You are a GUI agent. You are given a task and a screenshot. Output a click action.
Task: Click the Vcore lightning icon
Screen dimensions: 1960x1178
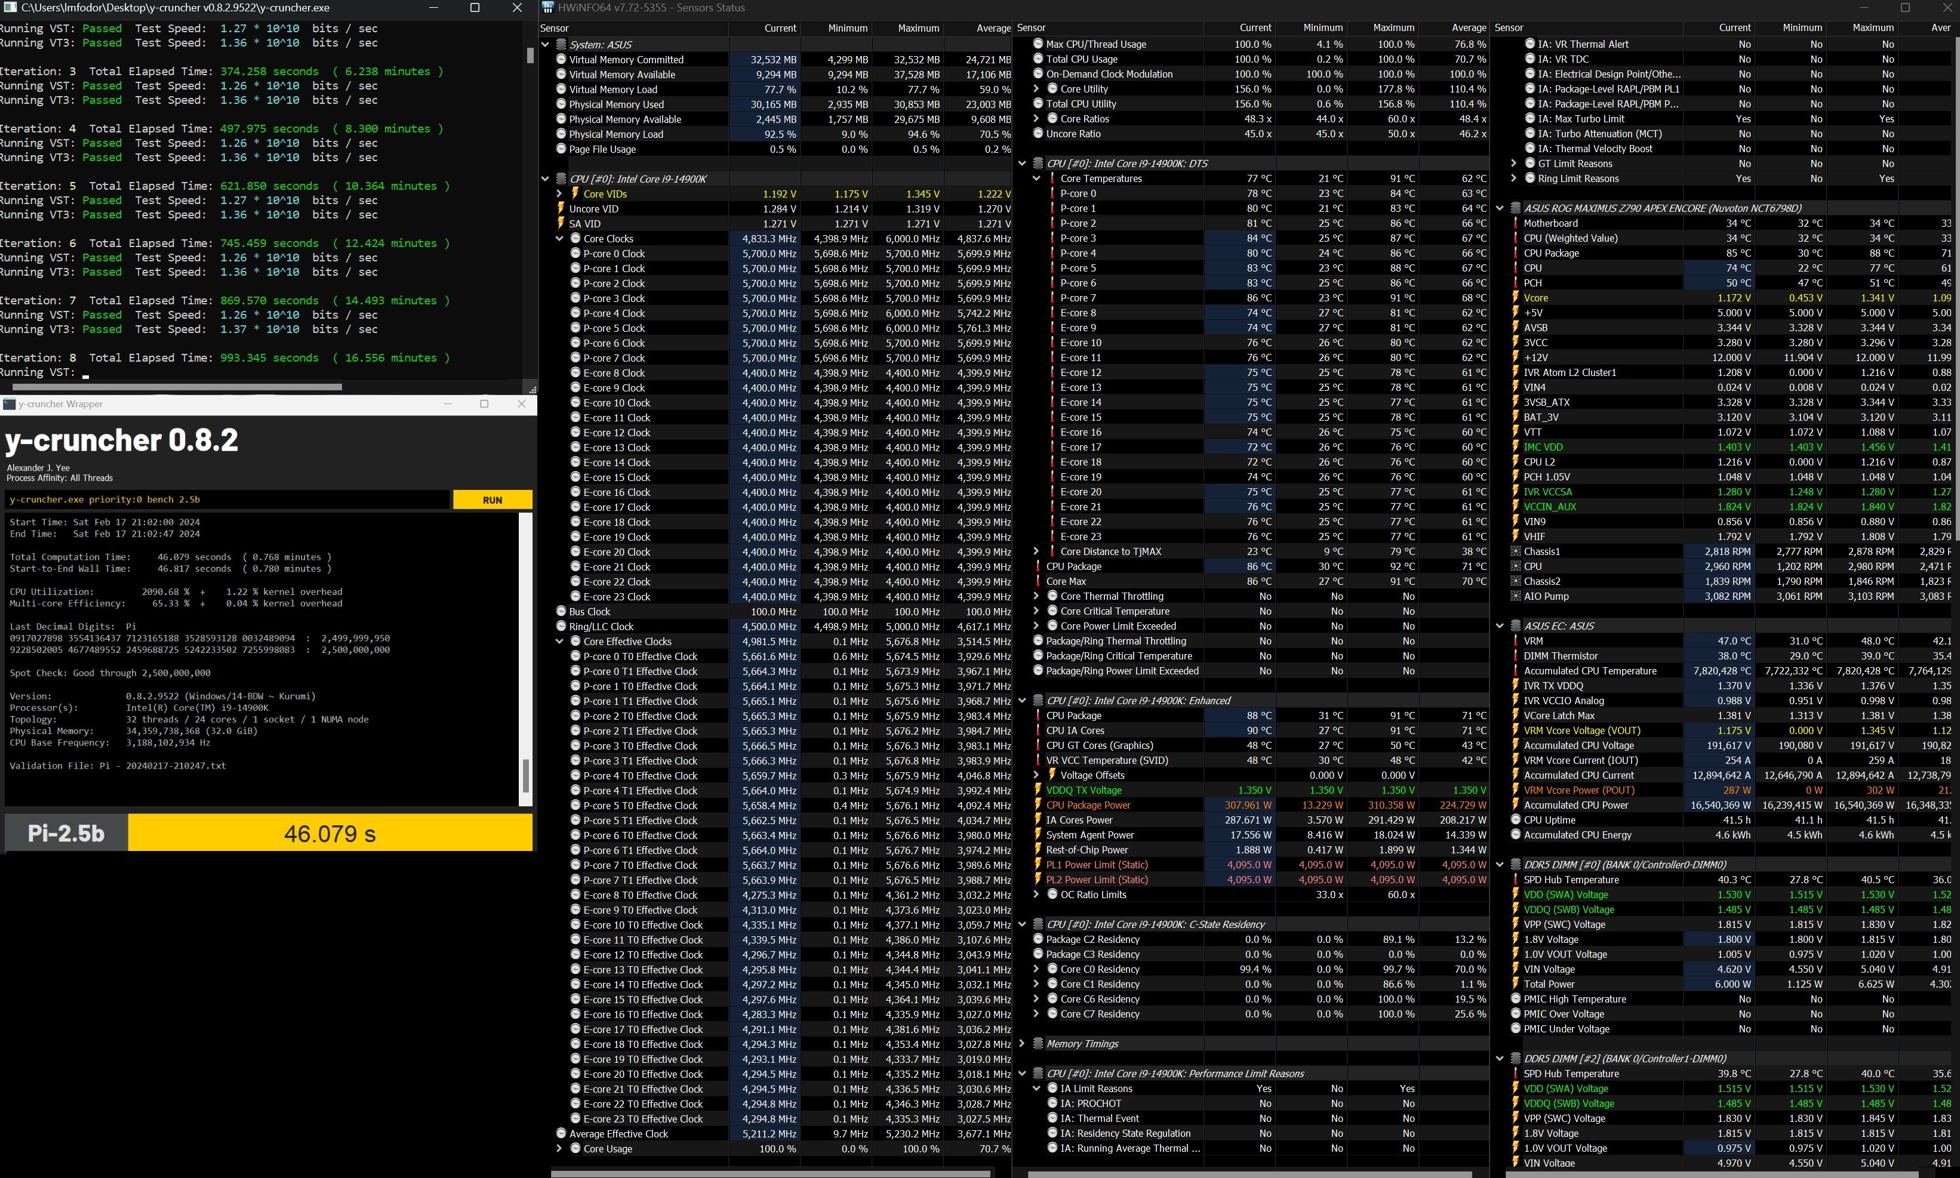coord(1515,298)
